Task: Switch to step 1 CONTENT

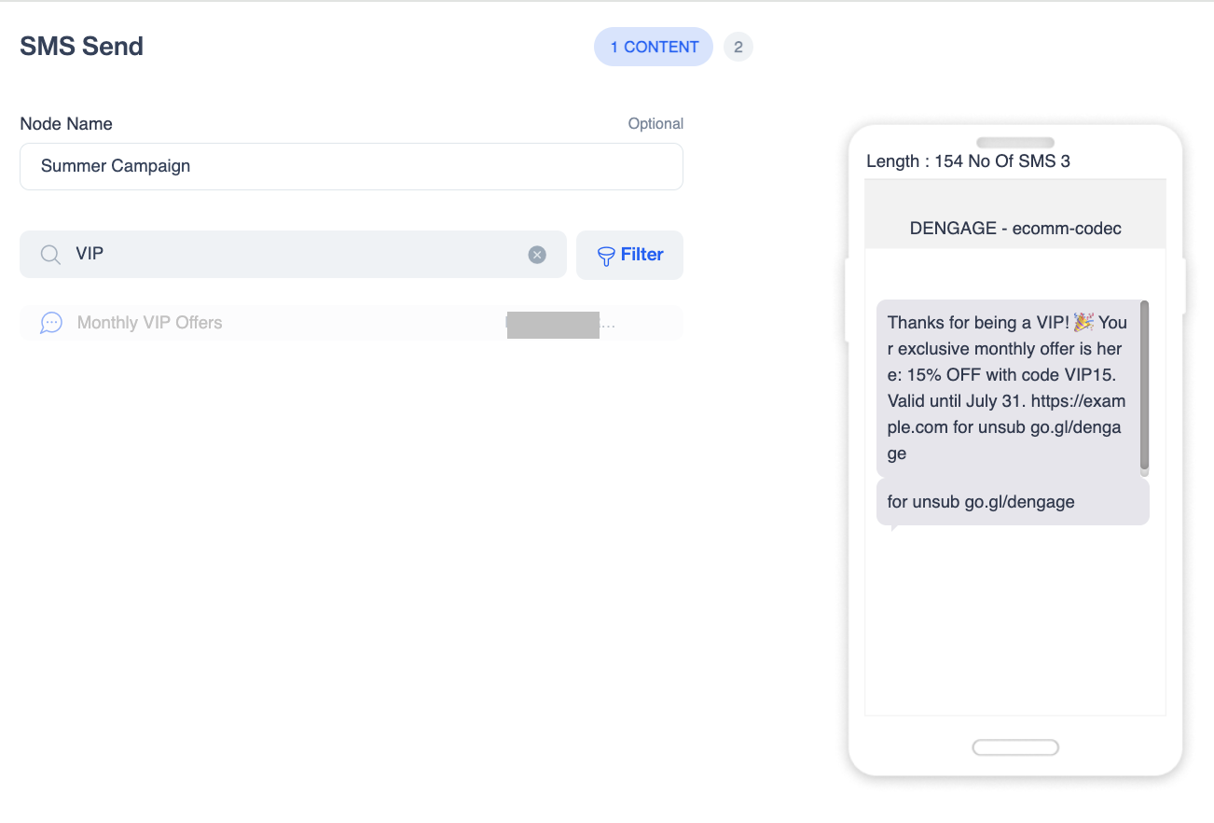Action: point(654,47)
